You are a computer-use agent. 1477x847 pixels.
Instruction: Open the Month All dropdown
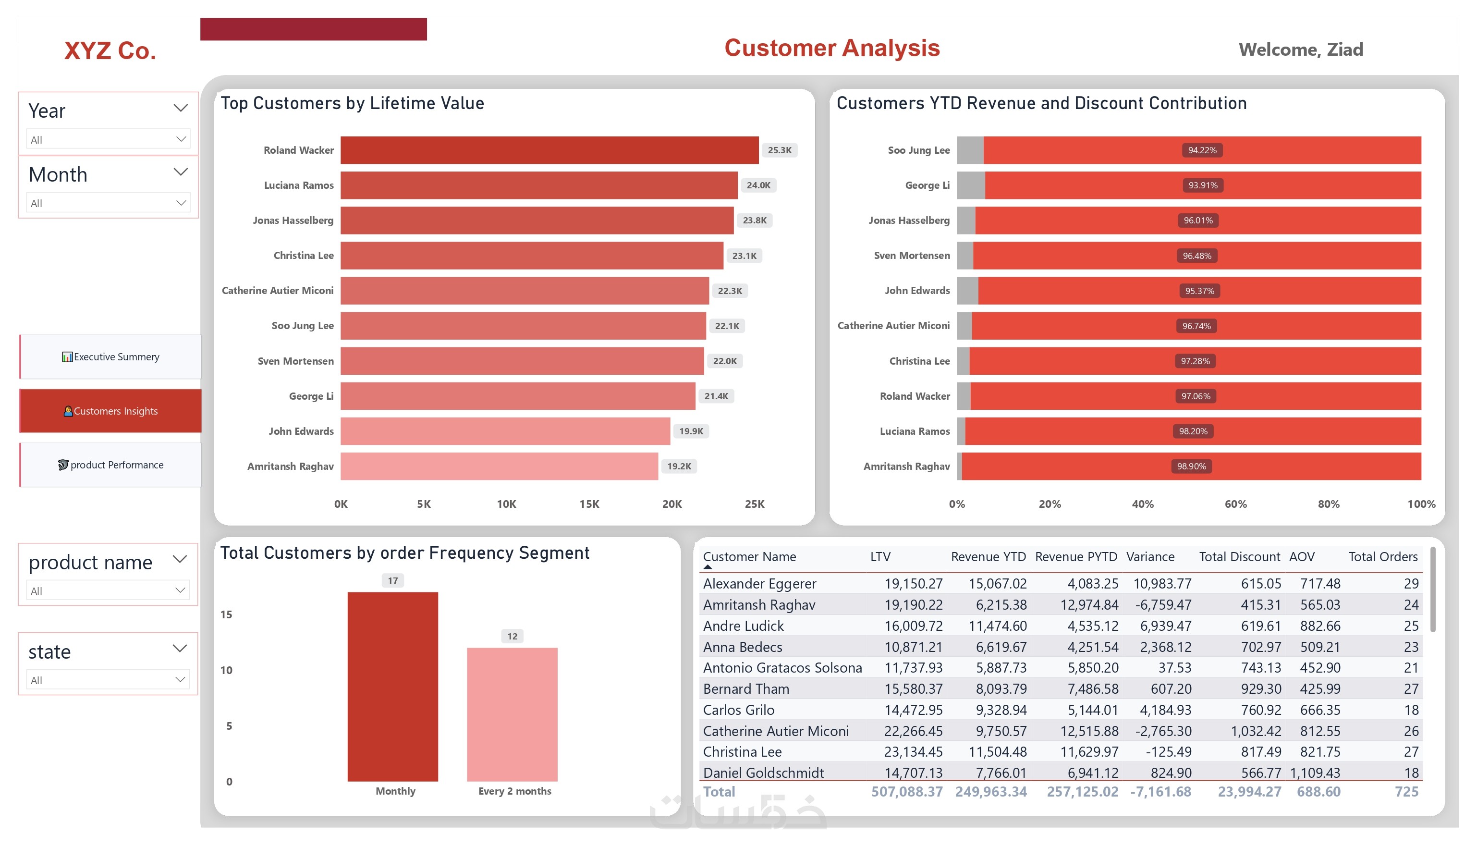(x=108, y=203)
